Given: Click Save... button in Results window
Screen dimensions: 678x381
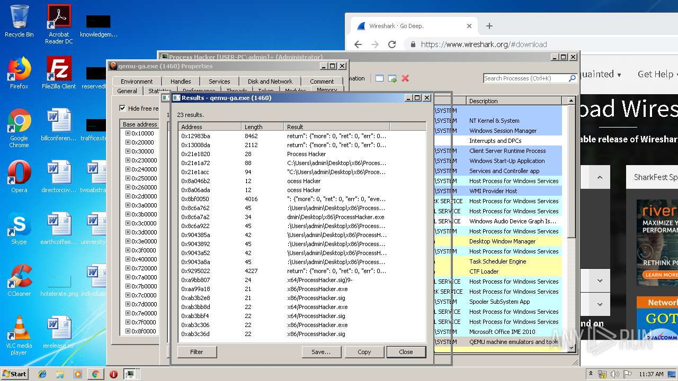Looking at the screenshot, I should click(321, 352).
